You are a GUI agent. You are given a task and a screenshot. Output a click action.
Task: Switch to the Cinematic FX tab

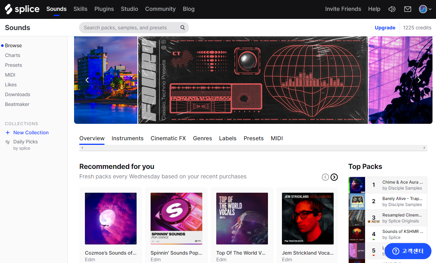(x=168, y=138)
